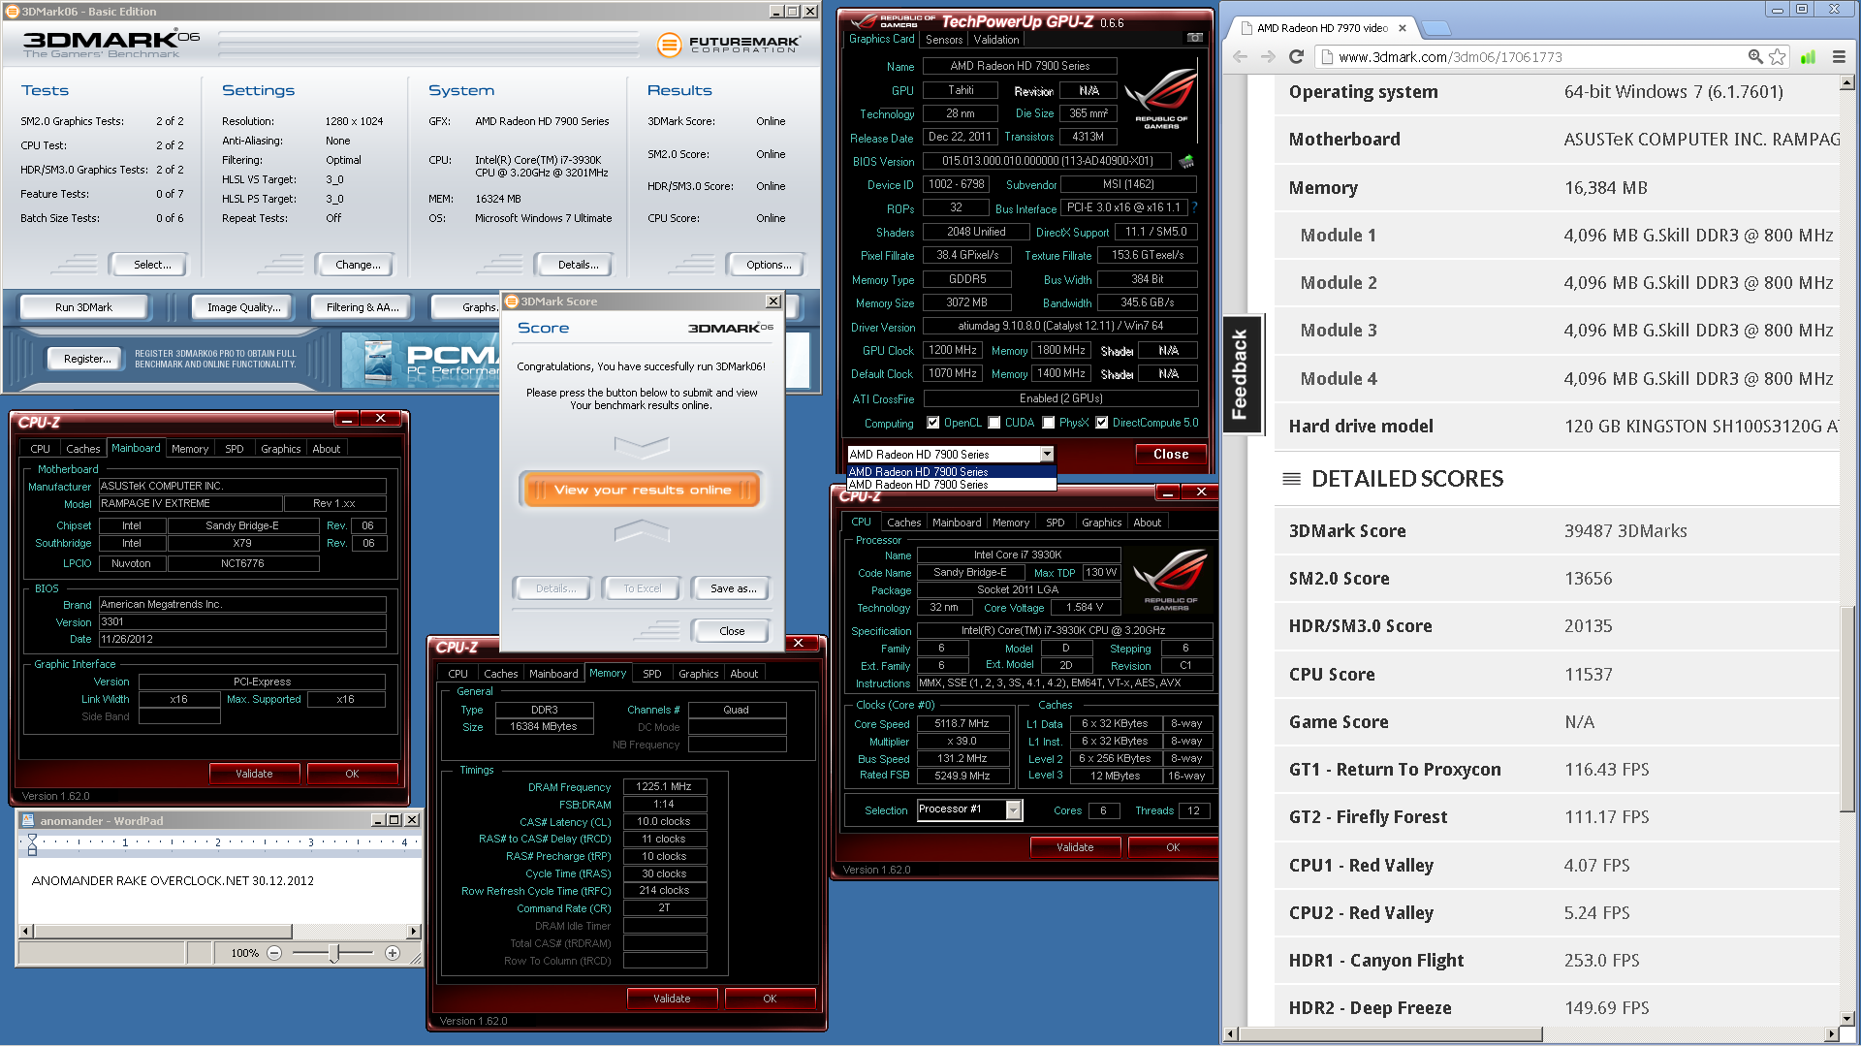Click Save as... in the Score dialog
1861x1047 pixels.
point(733,588)
